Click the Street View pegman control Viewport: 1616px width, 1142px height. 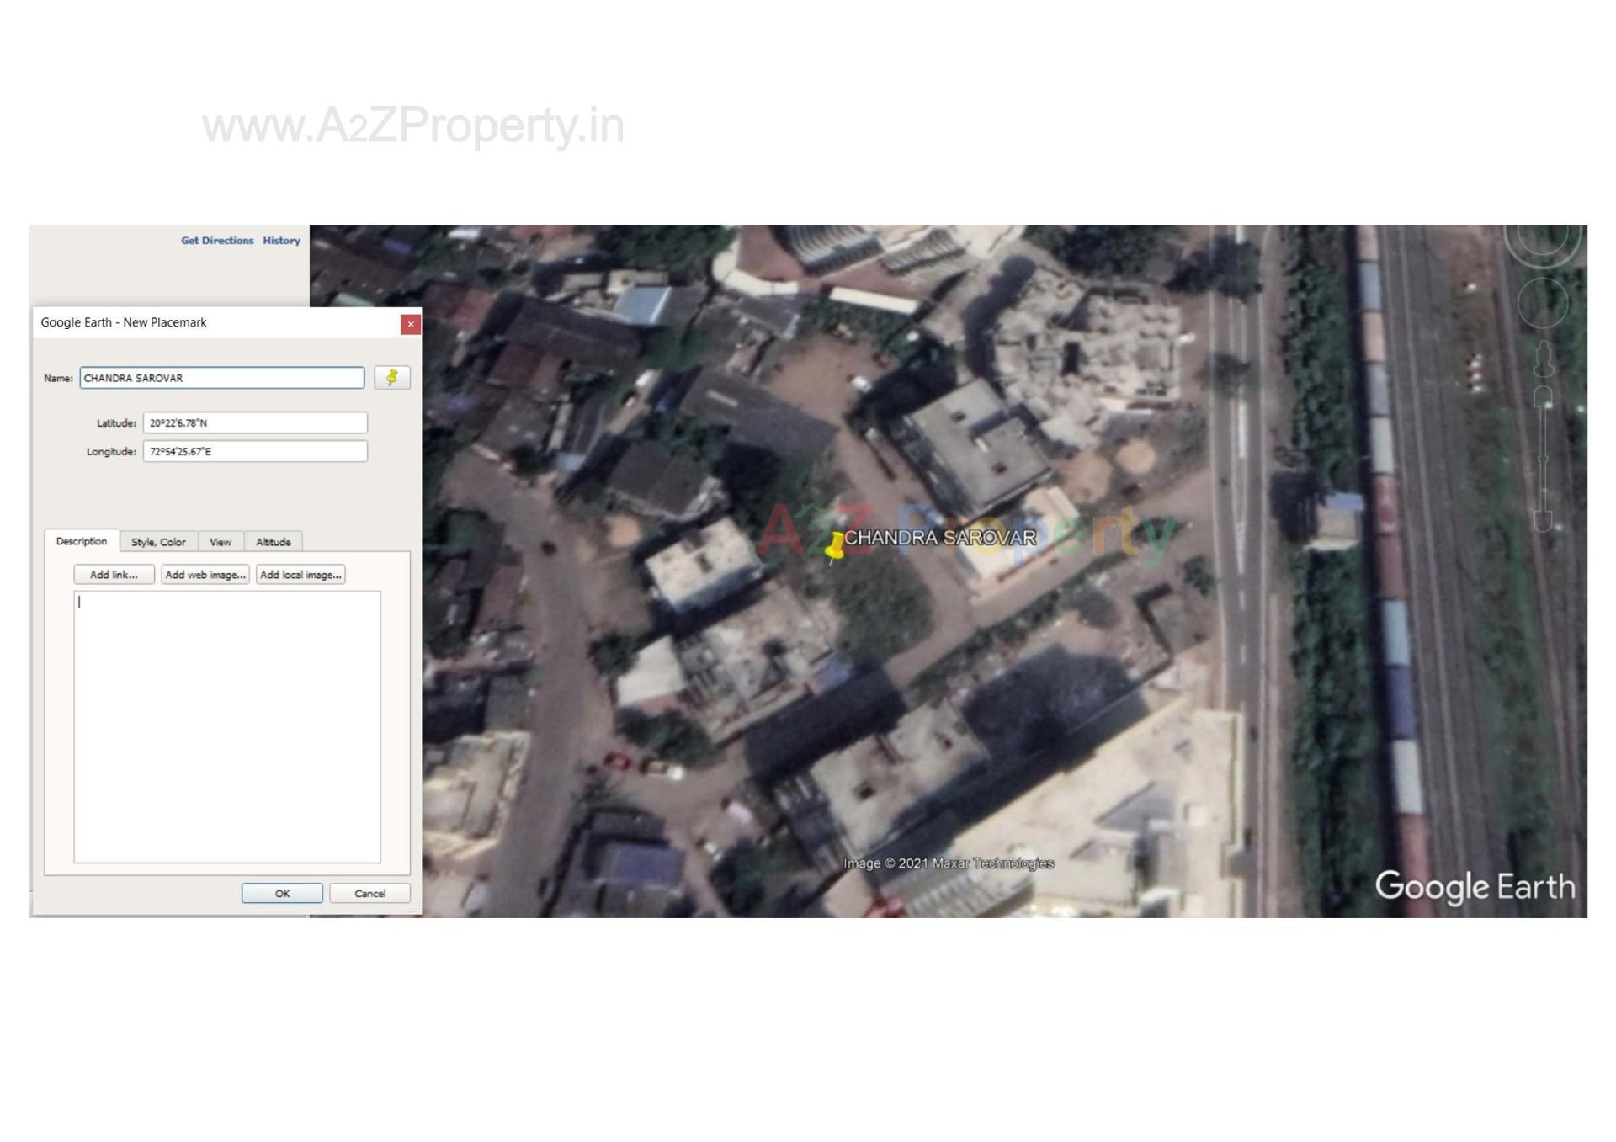click(x=1544, y=358)
